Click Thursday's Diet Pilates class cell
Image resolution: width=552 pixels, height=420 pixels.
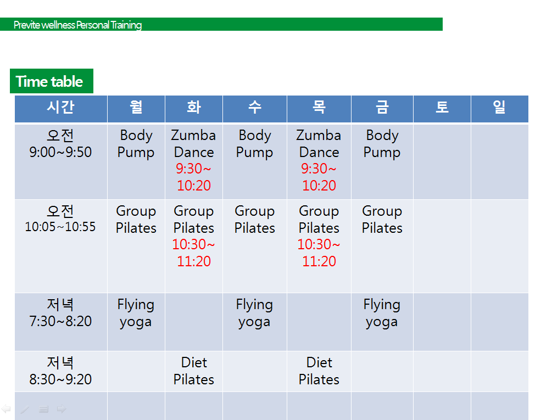tap(319, 371)
